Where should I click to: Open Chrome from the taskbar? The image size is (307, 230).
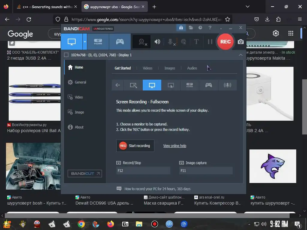81,224
